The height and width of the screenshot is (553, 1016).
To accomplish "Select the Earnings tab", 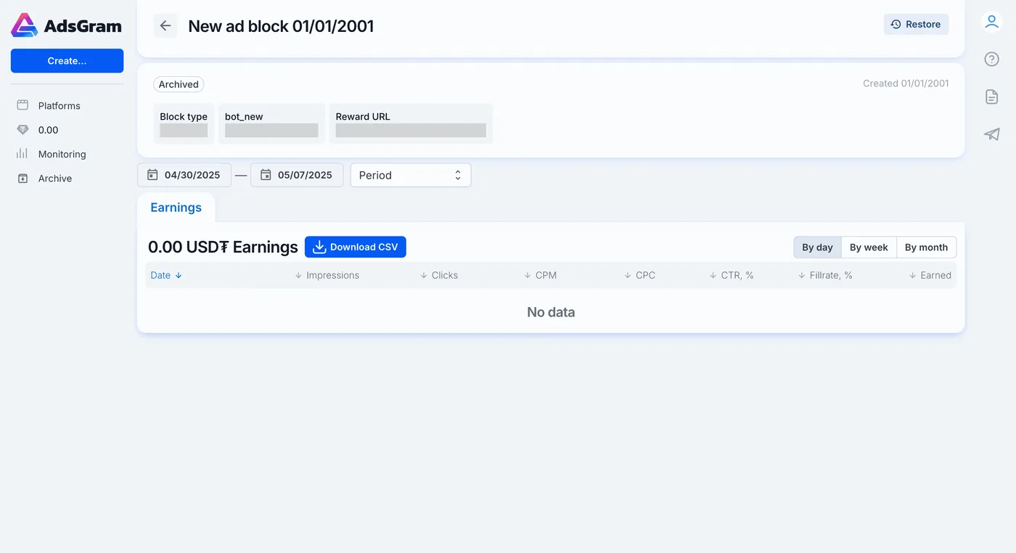I will coord(176,208).
